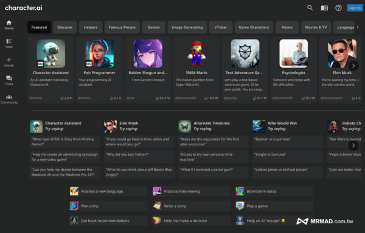Select Macbook Air versus Pro prompt
365x233 pixels.
(64, 172)
